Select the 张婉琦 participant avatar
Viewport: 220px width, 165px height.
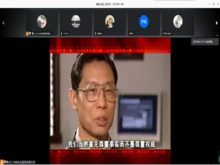coord(110,21)
